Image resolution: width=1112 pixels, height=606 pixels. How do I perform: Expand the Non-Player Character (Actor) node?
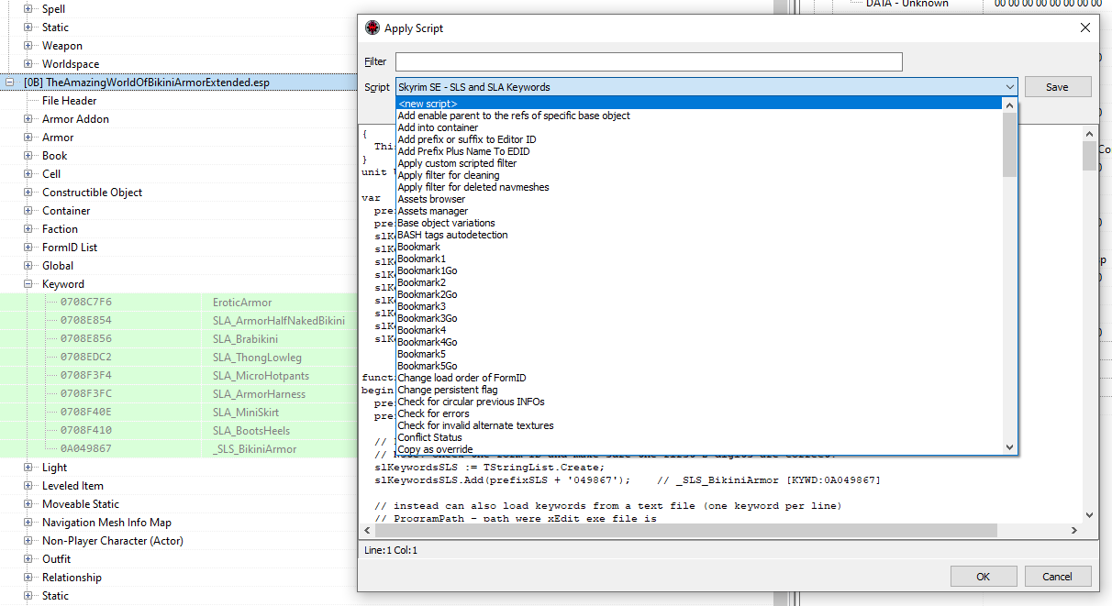(28, 541)
